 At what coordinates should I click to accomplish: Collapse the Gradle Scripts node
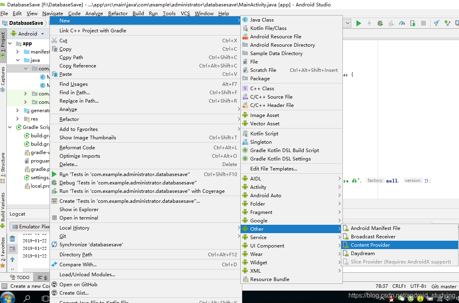point(10,127)
